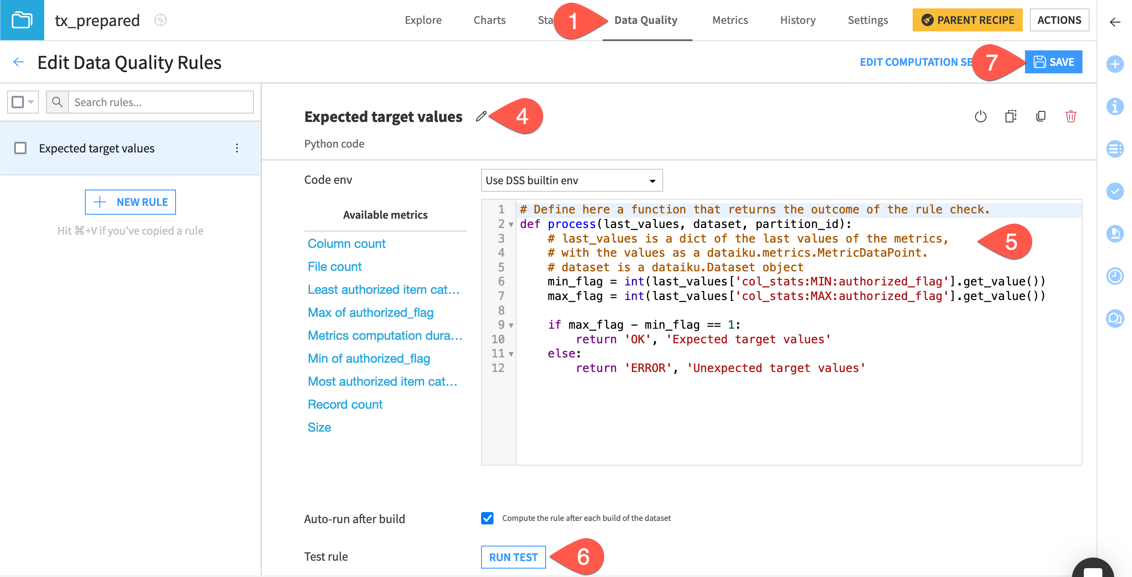
Task: Insert the Record count metric link
Action: [345, 404]
